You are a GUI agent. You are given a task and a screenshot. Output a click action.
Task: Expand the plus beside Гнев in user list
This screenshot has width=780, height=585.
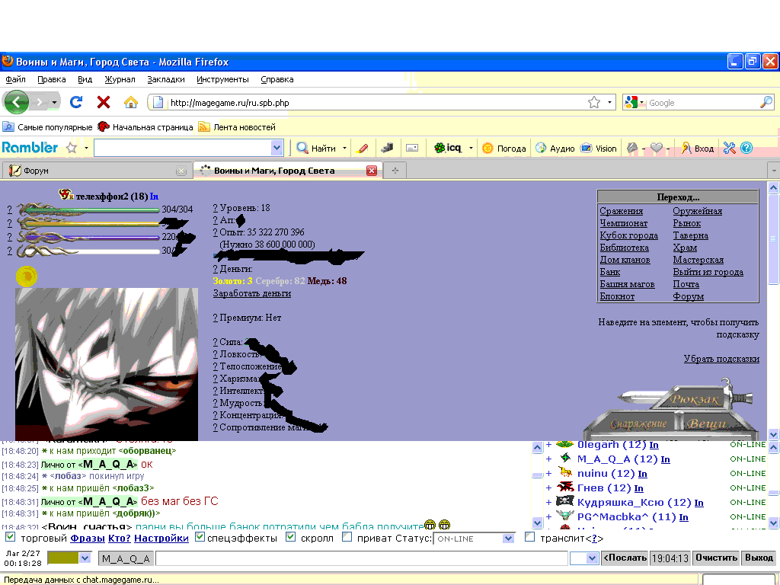(548, 488)
